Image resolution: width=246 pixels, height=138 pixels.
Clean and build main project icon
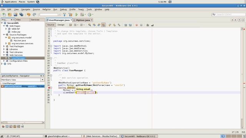point(70,15)
